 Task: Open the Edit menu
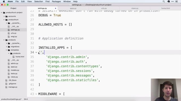pyautogui.click(x=23, y=1)
